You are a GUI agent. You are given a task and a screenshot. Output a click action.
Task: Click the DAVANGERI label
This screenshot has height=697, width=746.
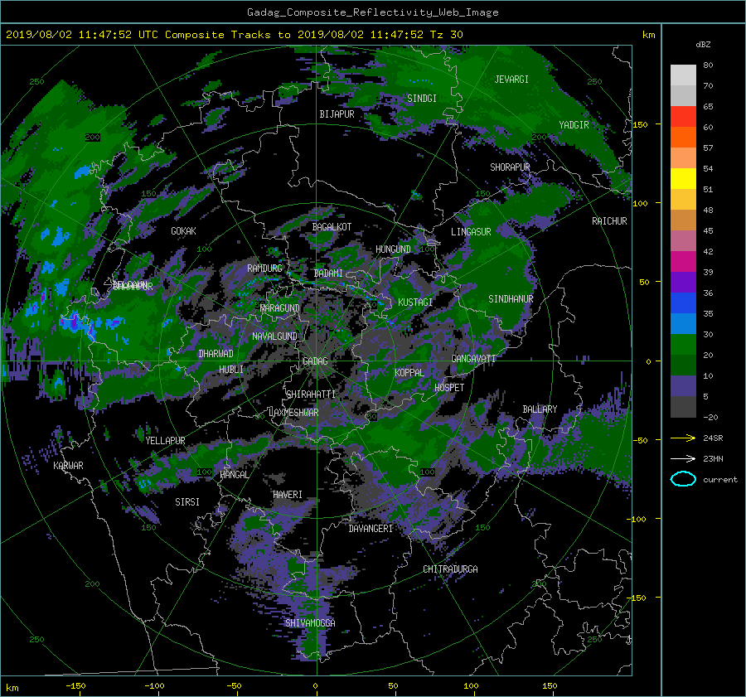[x=371, y=529]
